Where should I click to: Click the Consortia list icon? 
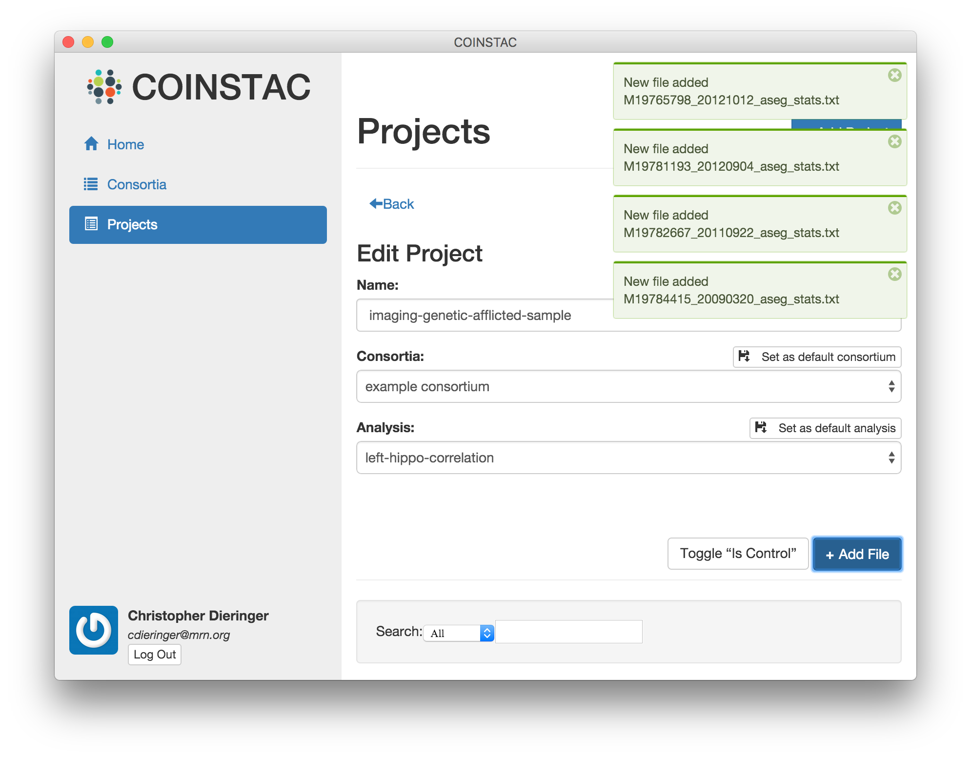pos(91,184)
